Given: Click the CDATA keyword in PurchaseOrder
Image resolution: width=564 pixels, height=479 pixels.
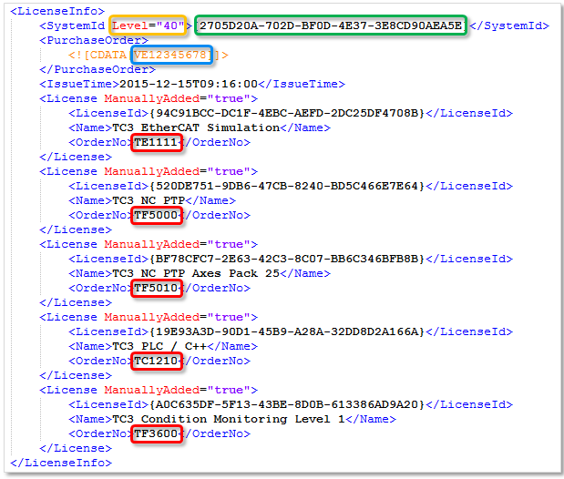Looking at the screenshot, I should 108,55.
